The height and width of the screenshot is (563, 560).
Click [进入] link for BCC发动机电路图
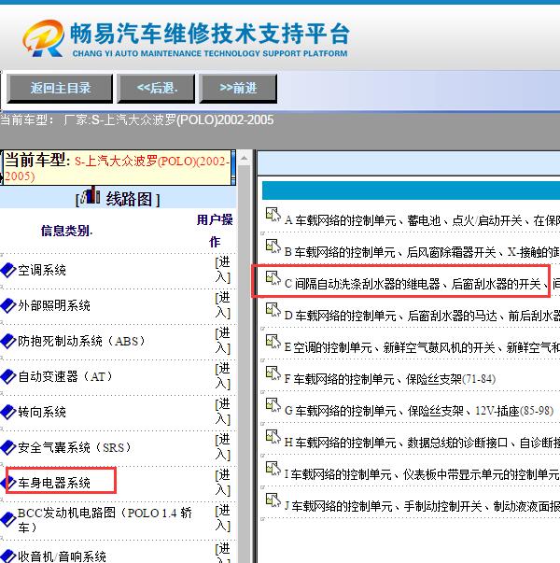(223, 518)
